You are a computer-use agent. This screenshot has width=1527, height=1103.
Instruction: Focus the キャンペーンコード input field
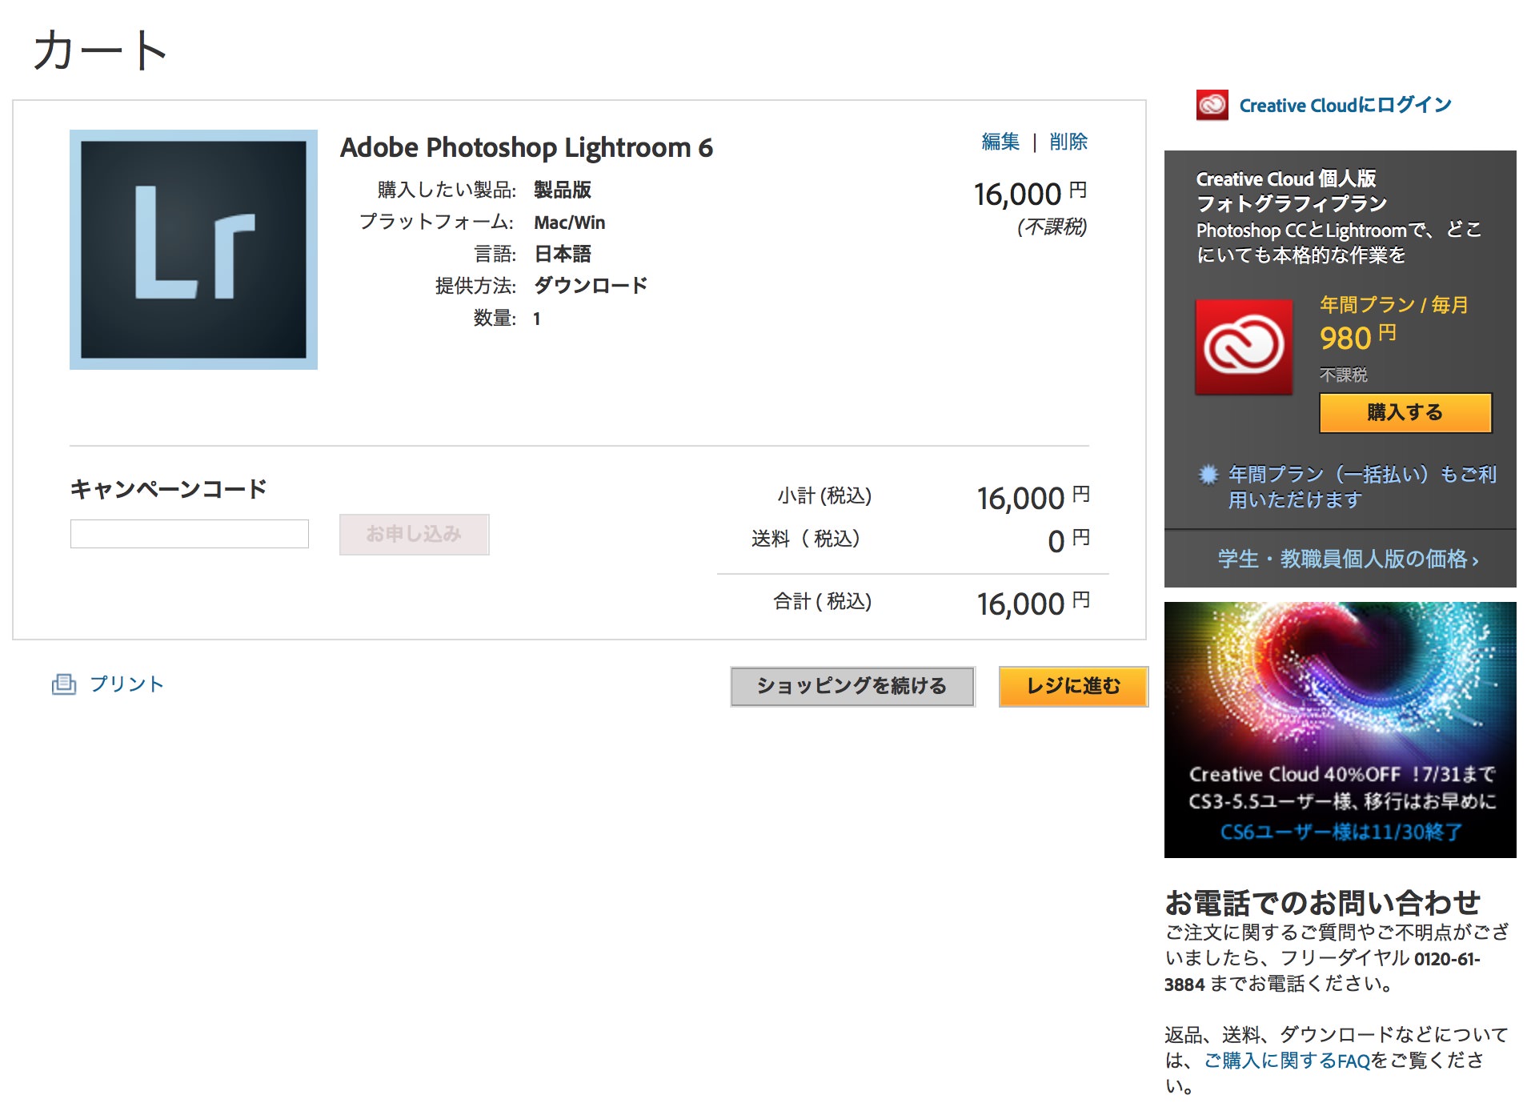click(190, 534)
